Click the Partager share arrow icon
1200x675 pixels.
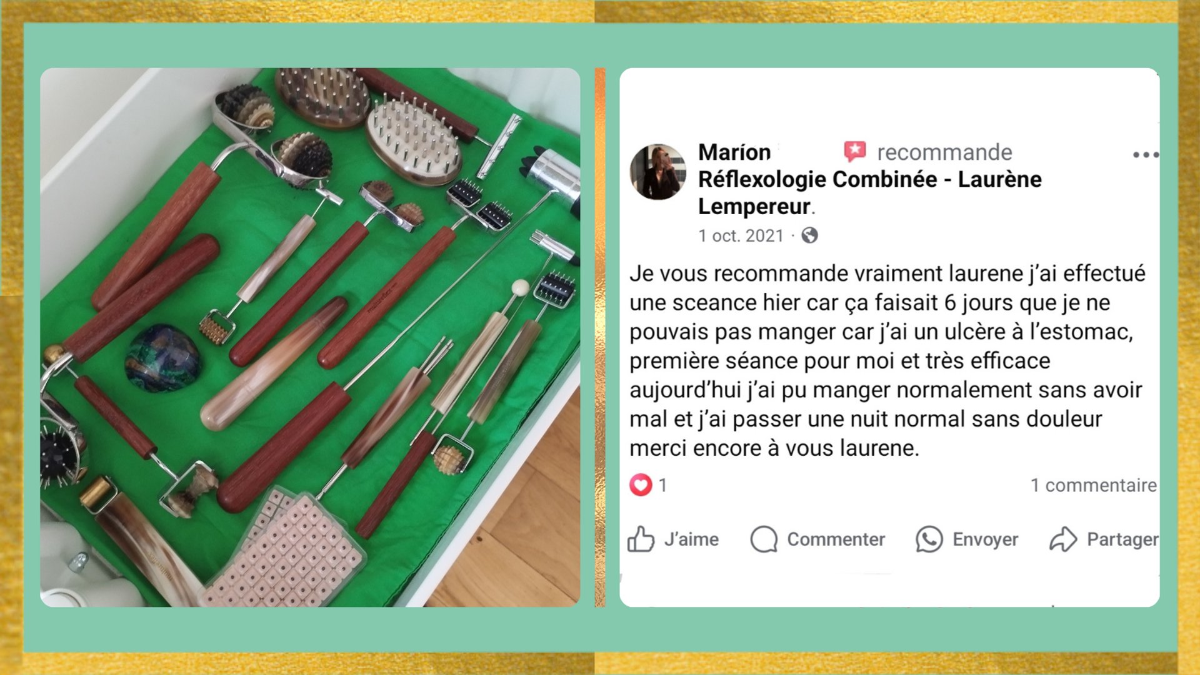(1063, 539)
